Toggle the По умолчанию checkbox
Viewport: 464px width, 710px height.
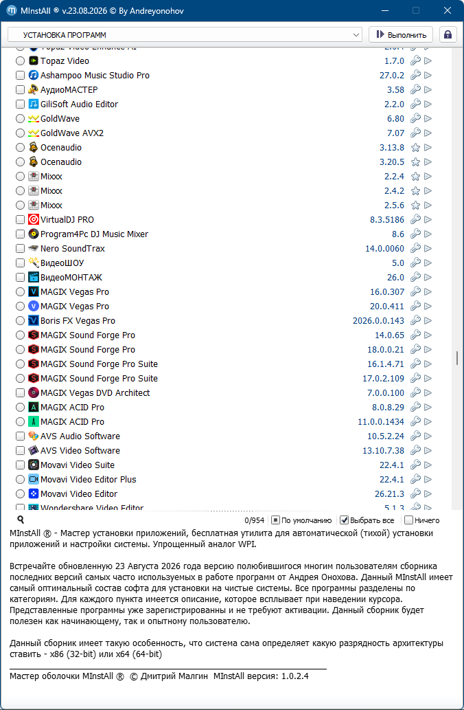275,520
